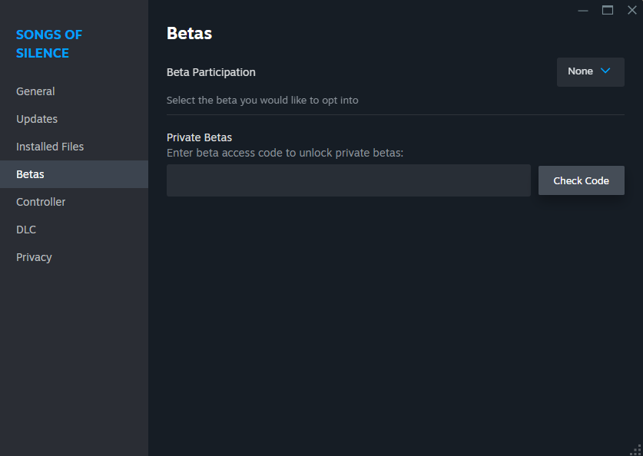
Task: Select Installed Files in the sidebar
Action: (50, 147)
